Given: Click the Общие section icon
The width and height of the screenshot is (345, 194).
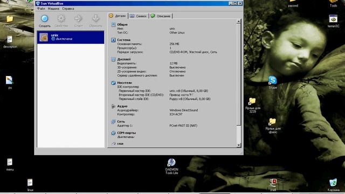Looking at the screenshot, I should (113, 24).
